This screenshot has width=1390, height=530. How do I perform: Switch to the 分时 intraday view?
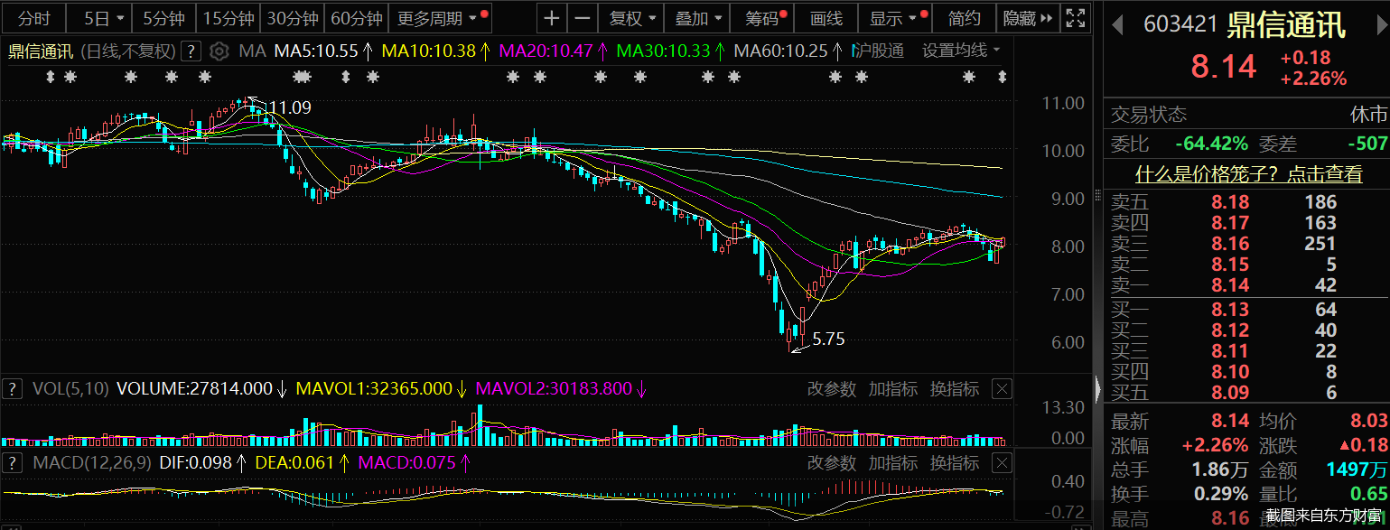[x=34, y=18]
